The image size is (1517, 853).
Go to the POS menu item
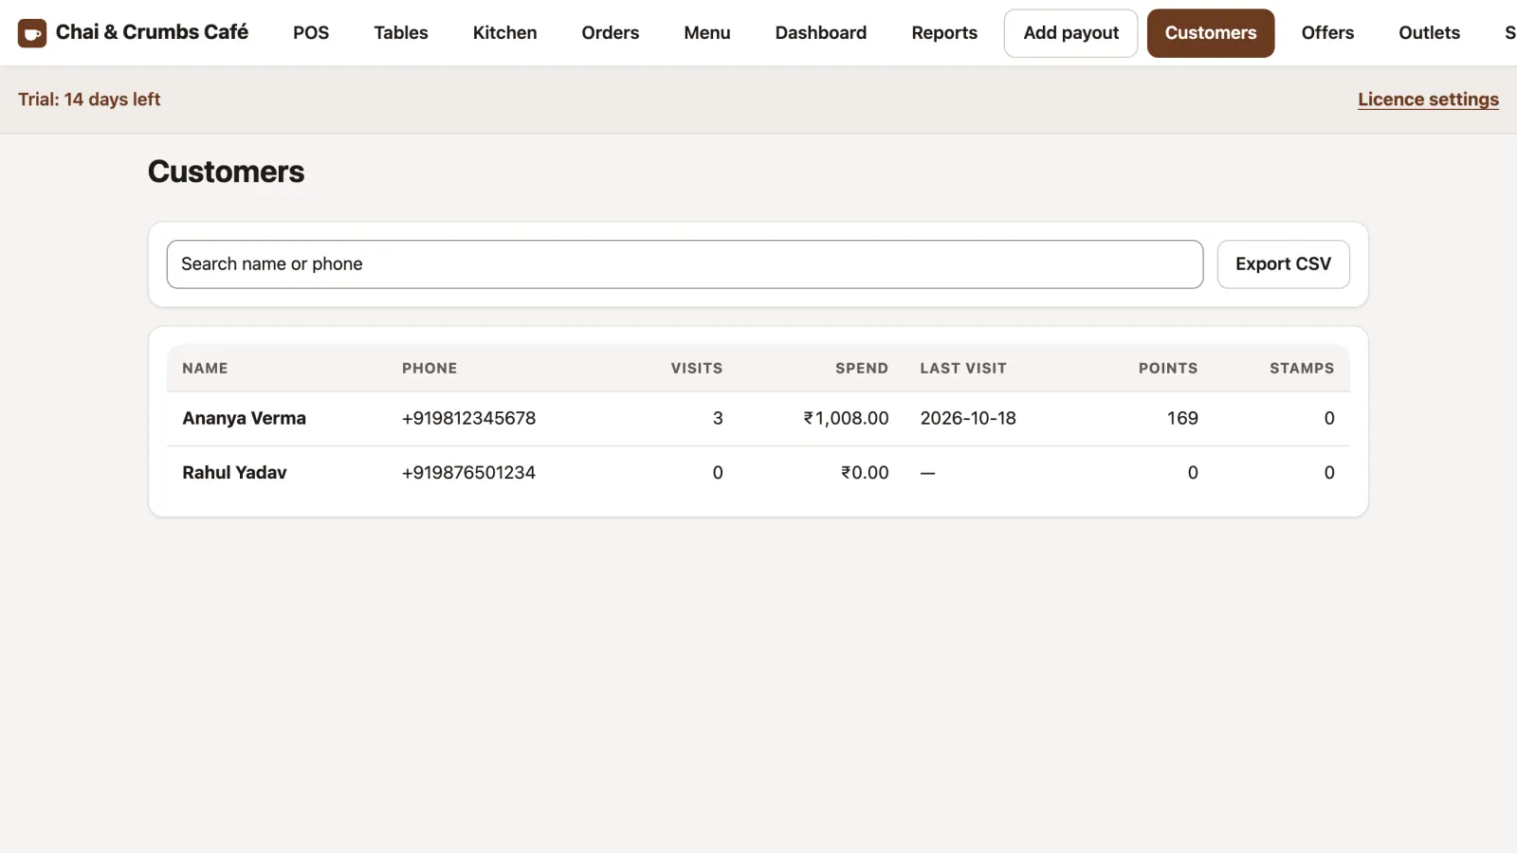[311, 33]
